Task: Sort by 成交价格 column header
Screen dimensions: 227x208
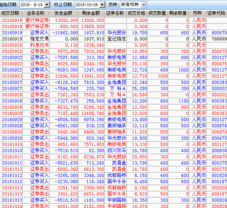Action: click(136, 13)
